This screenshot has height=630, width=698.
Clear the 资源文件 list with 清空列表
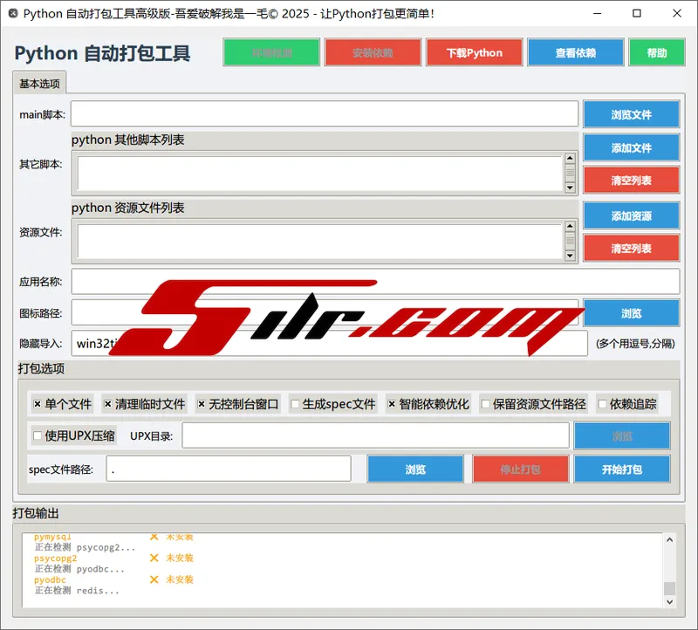(x=631, y=248)
